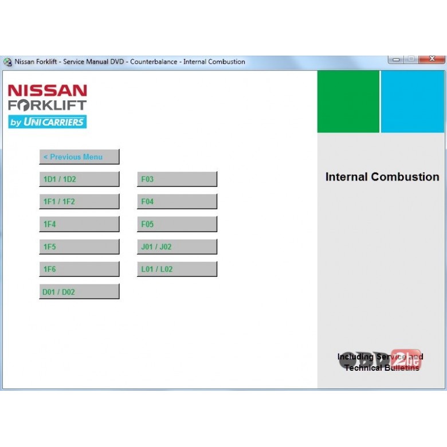
Task: Click the 'Including Service and Technical Bulletins' text
Action: coord(381,362)
